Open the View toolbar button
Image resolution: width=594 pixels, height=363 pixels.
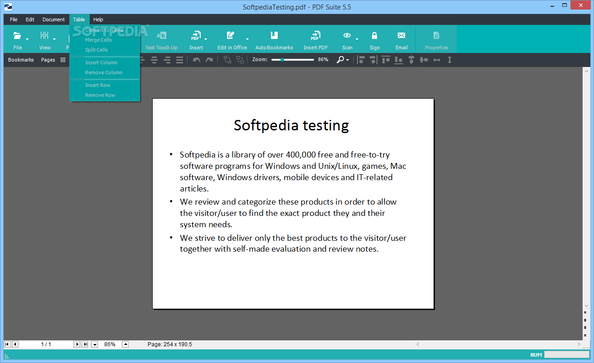coord(44,39)
